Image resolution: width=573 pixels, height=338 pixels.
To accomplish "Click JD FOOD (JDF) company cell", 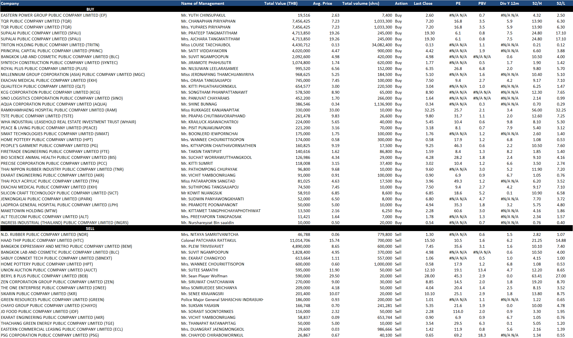I will pos(39,311).
